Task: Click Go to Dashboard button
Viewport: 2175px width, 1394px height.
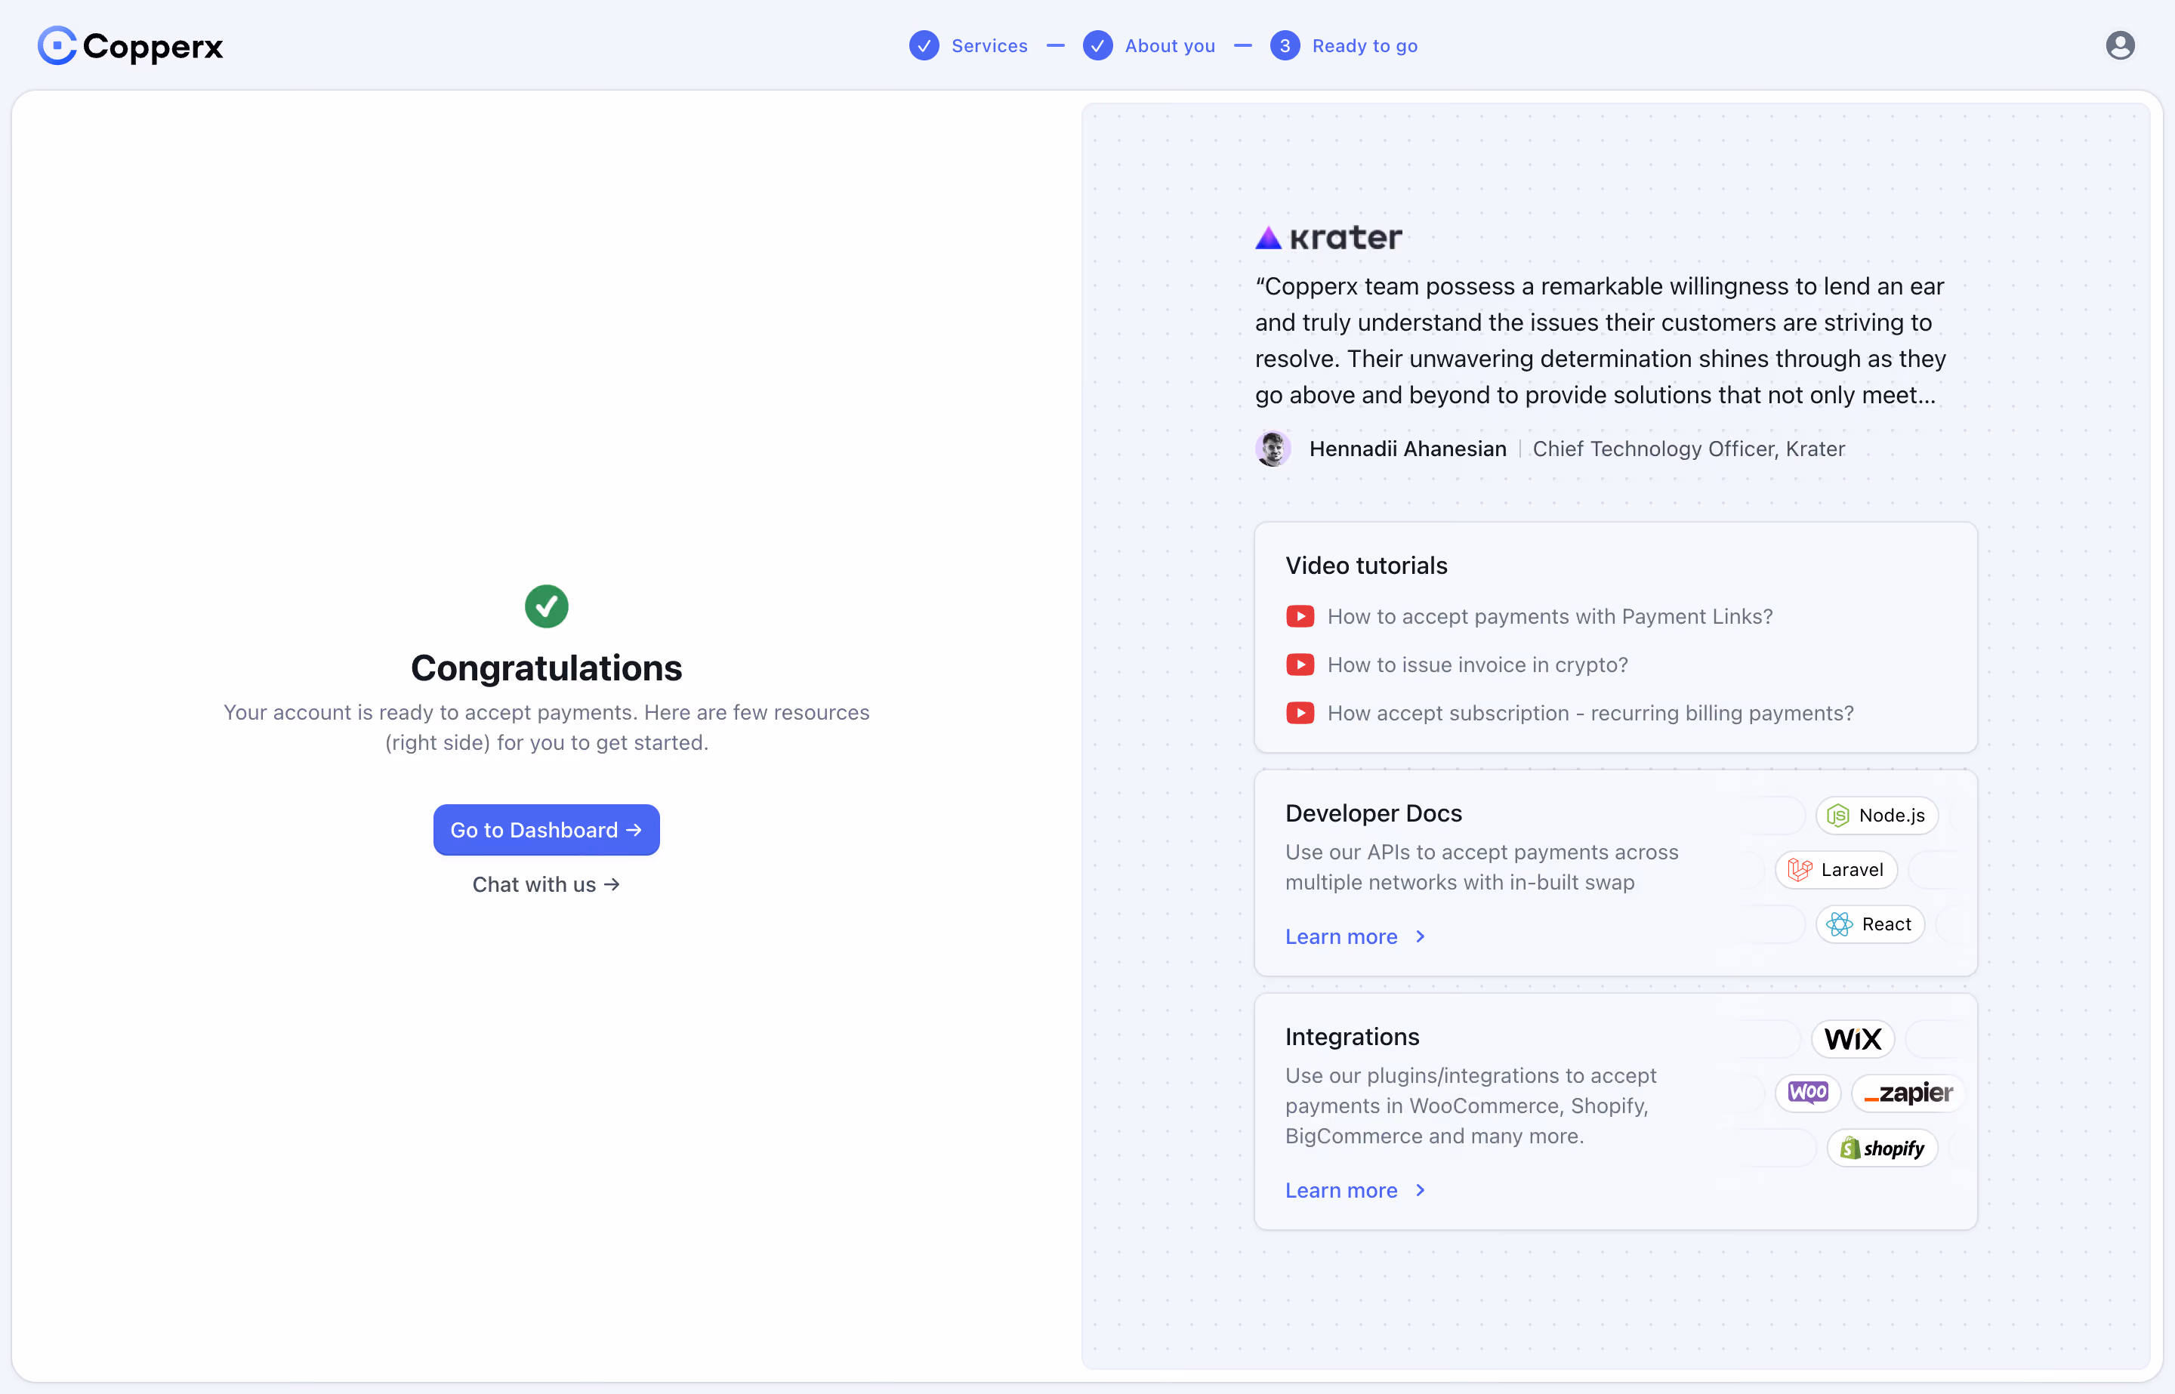Action: (547, 830)
